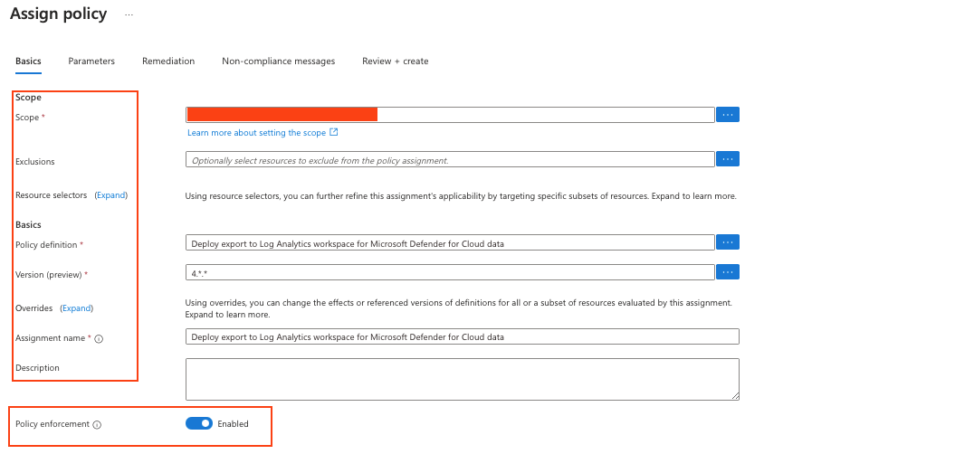Open the Non-compliance messages tab
Viewport: 955px width, 454px height.
pos(278,61)
